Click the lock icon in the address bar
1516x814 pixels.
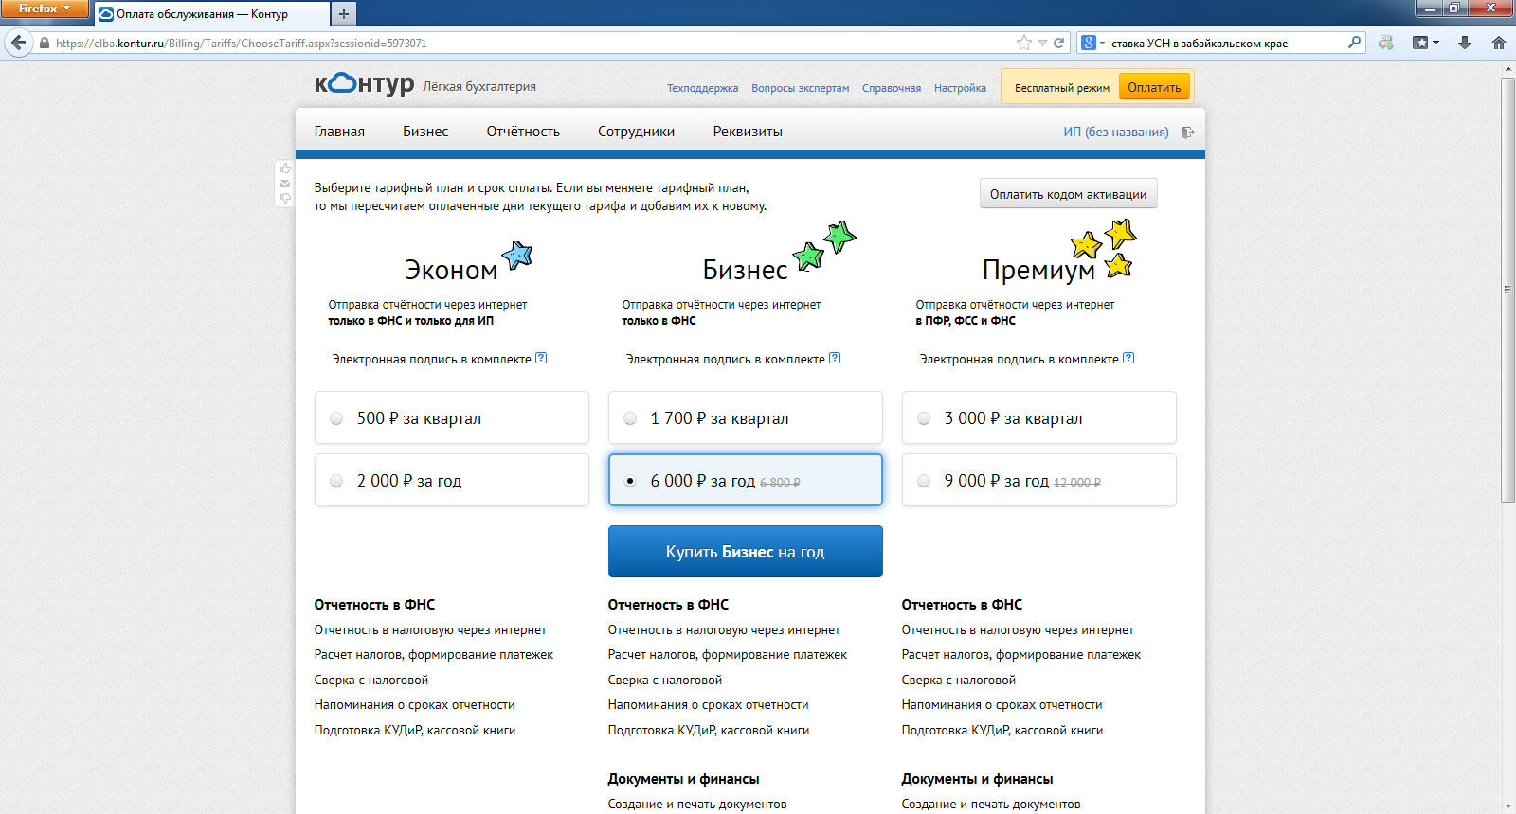pyautogui.click(x=44, y=43)
